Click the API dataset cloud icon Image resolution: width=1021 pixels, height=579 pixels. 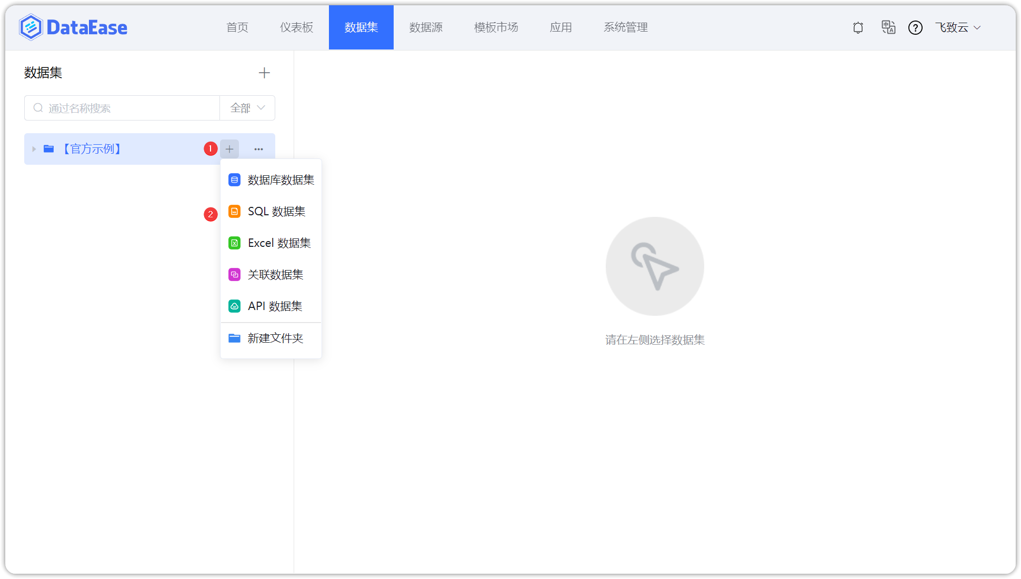234,306
